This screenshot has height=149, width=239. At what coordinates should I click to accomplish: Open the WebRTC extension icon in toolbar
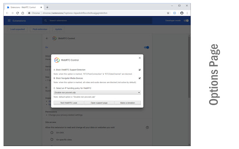tap(174, 13)
